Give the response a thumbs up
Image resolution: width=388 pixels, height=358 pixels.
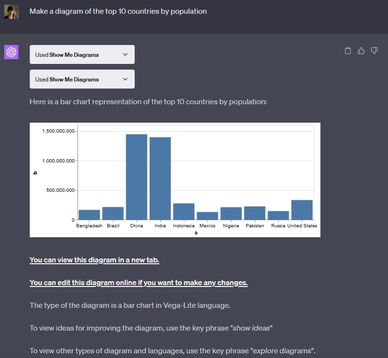point(361,51)
